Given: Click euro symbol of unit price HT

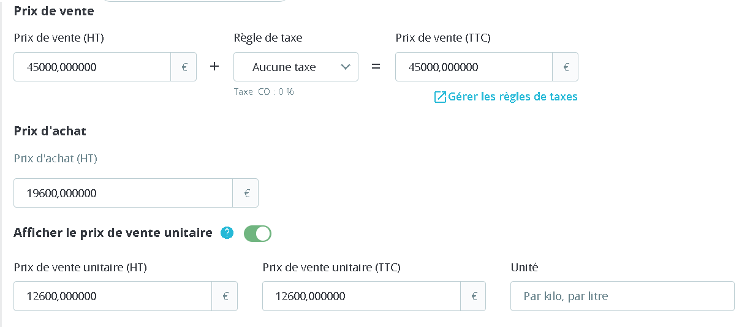Looking at the screenshot, I should (225, 296).
